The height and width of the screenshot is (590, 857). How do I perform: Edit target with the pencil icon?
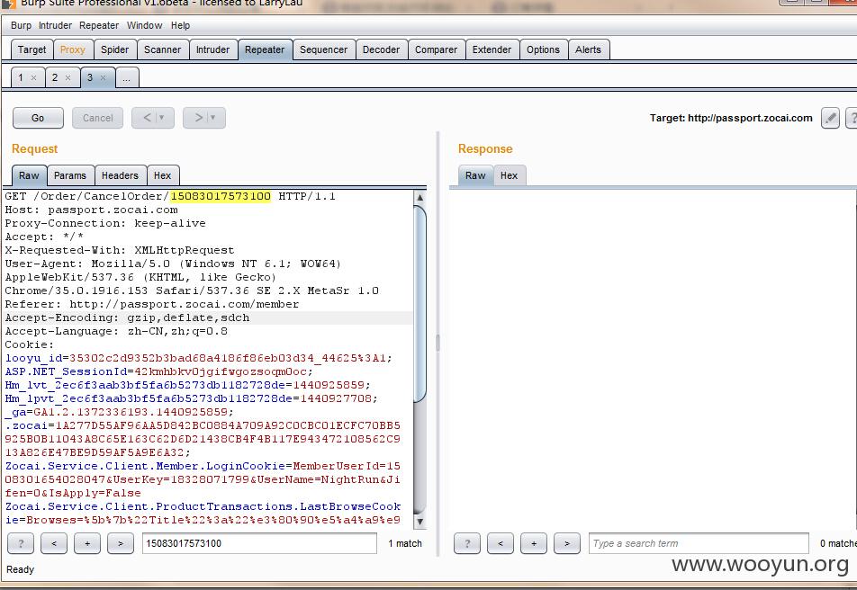830,118
